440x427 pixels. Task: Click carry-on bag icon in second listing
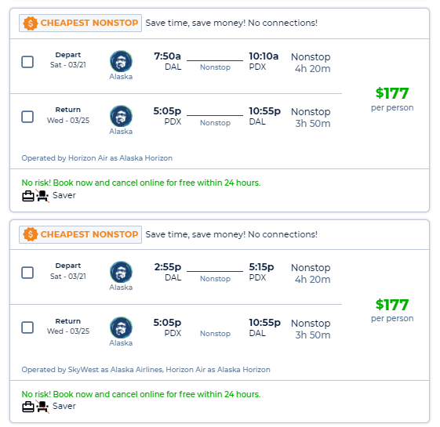[x=28, y=407]
